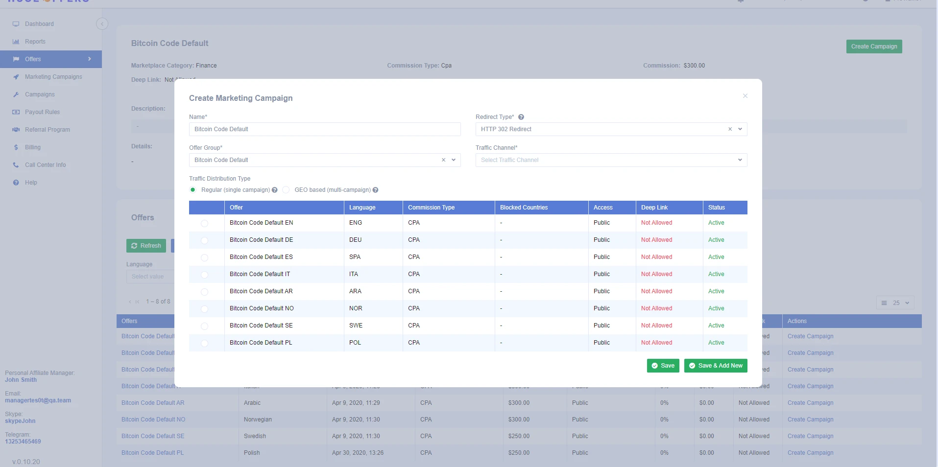The image size is (938, 467).
Task: Select the Bitcoin Code Default IT offer radio
Action: [x=205, y=275]
